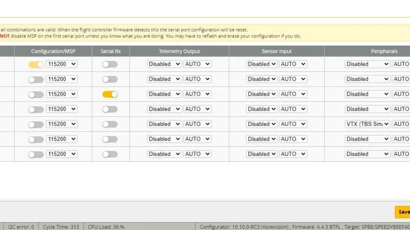
Task: Expand first row Telemetry Output Disabled dropdown
Action: pos(164,64)
